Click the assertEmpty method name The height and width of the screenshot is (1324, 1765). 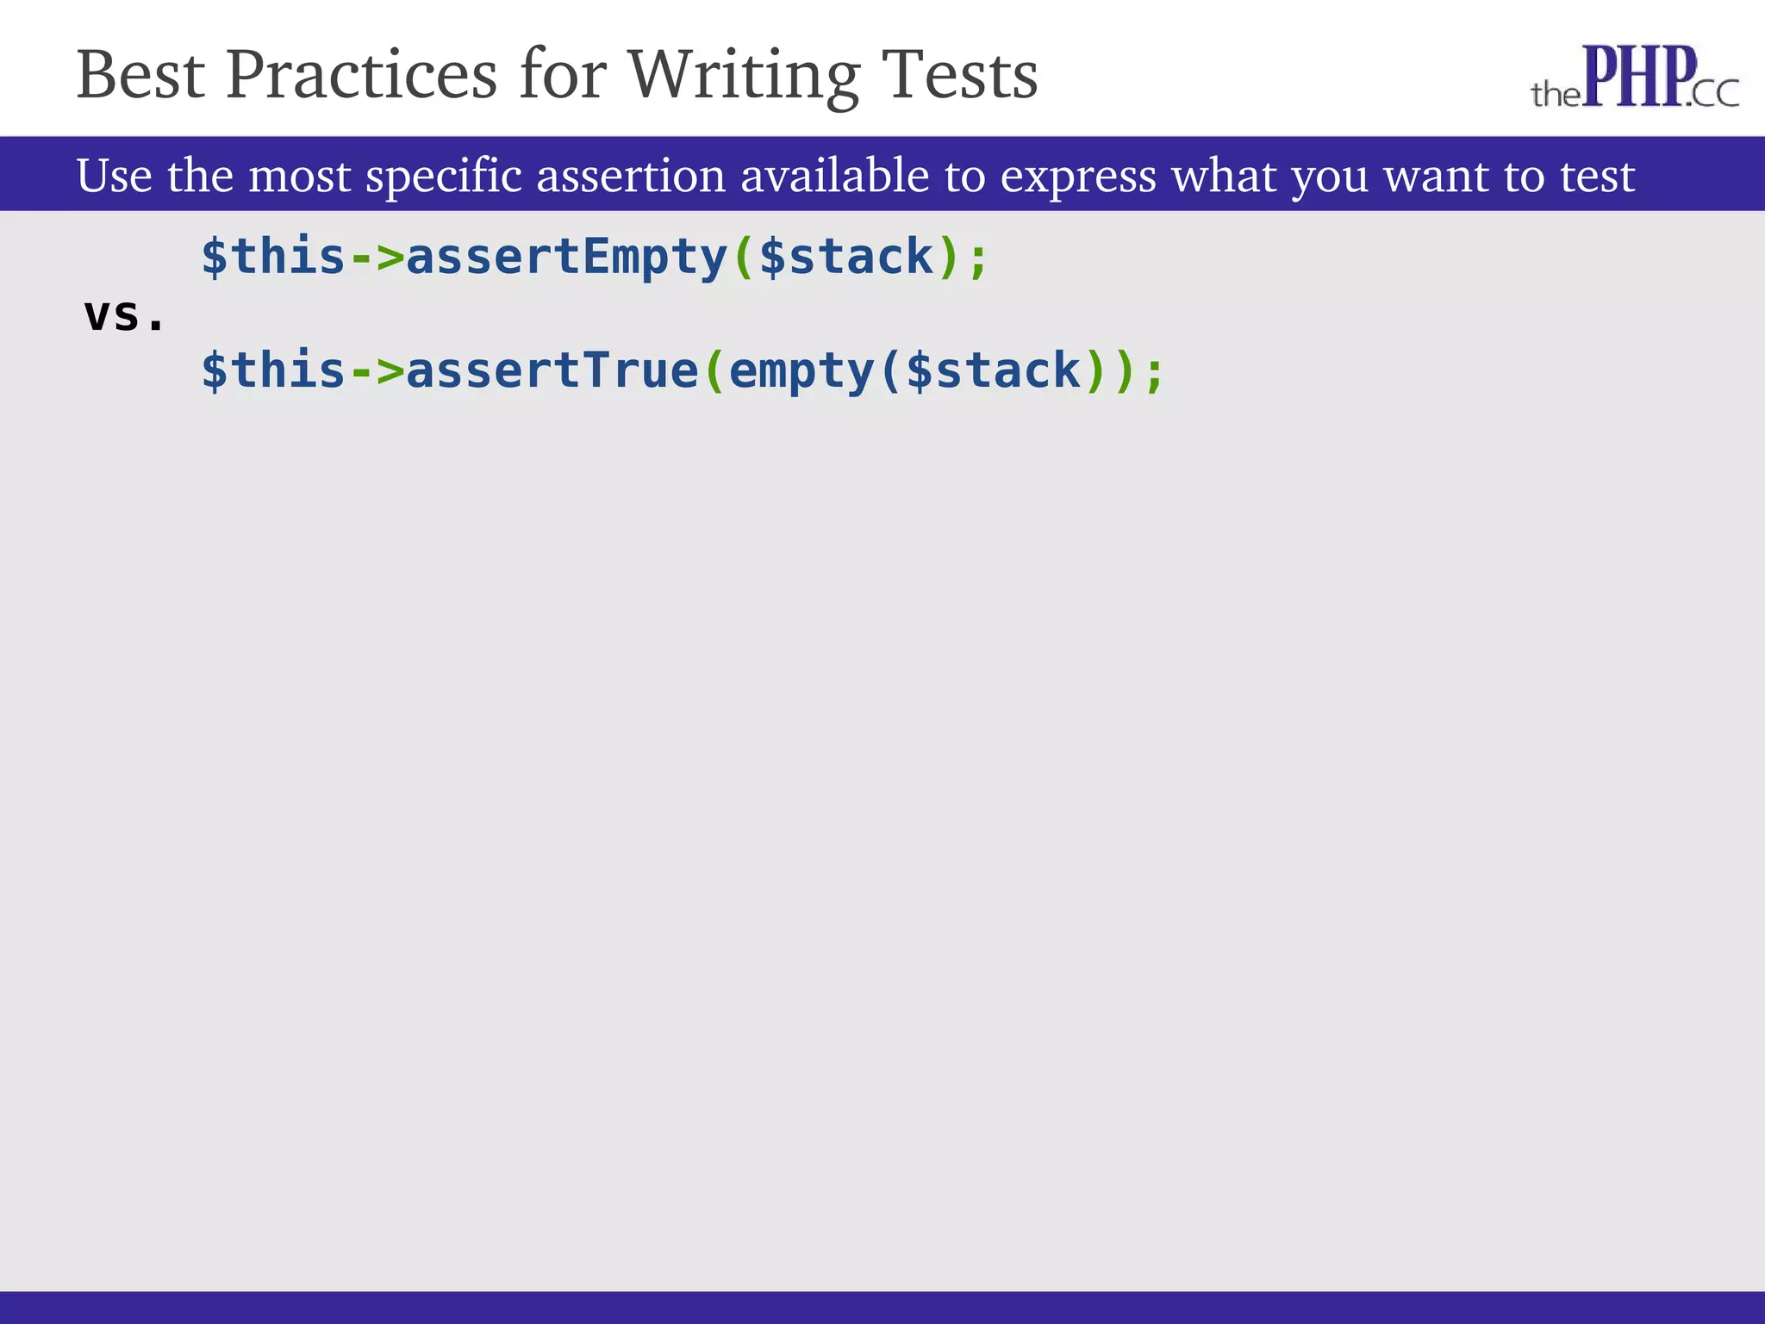click(567, 258)
